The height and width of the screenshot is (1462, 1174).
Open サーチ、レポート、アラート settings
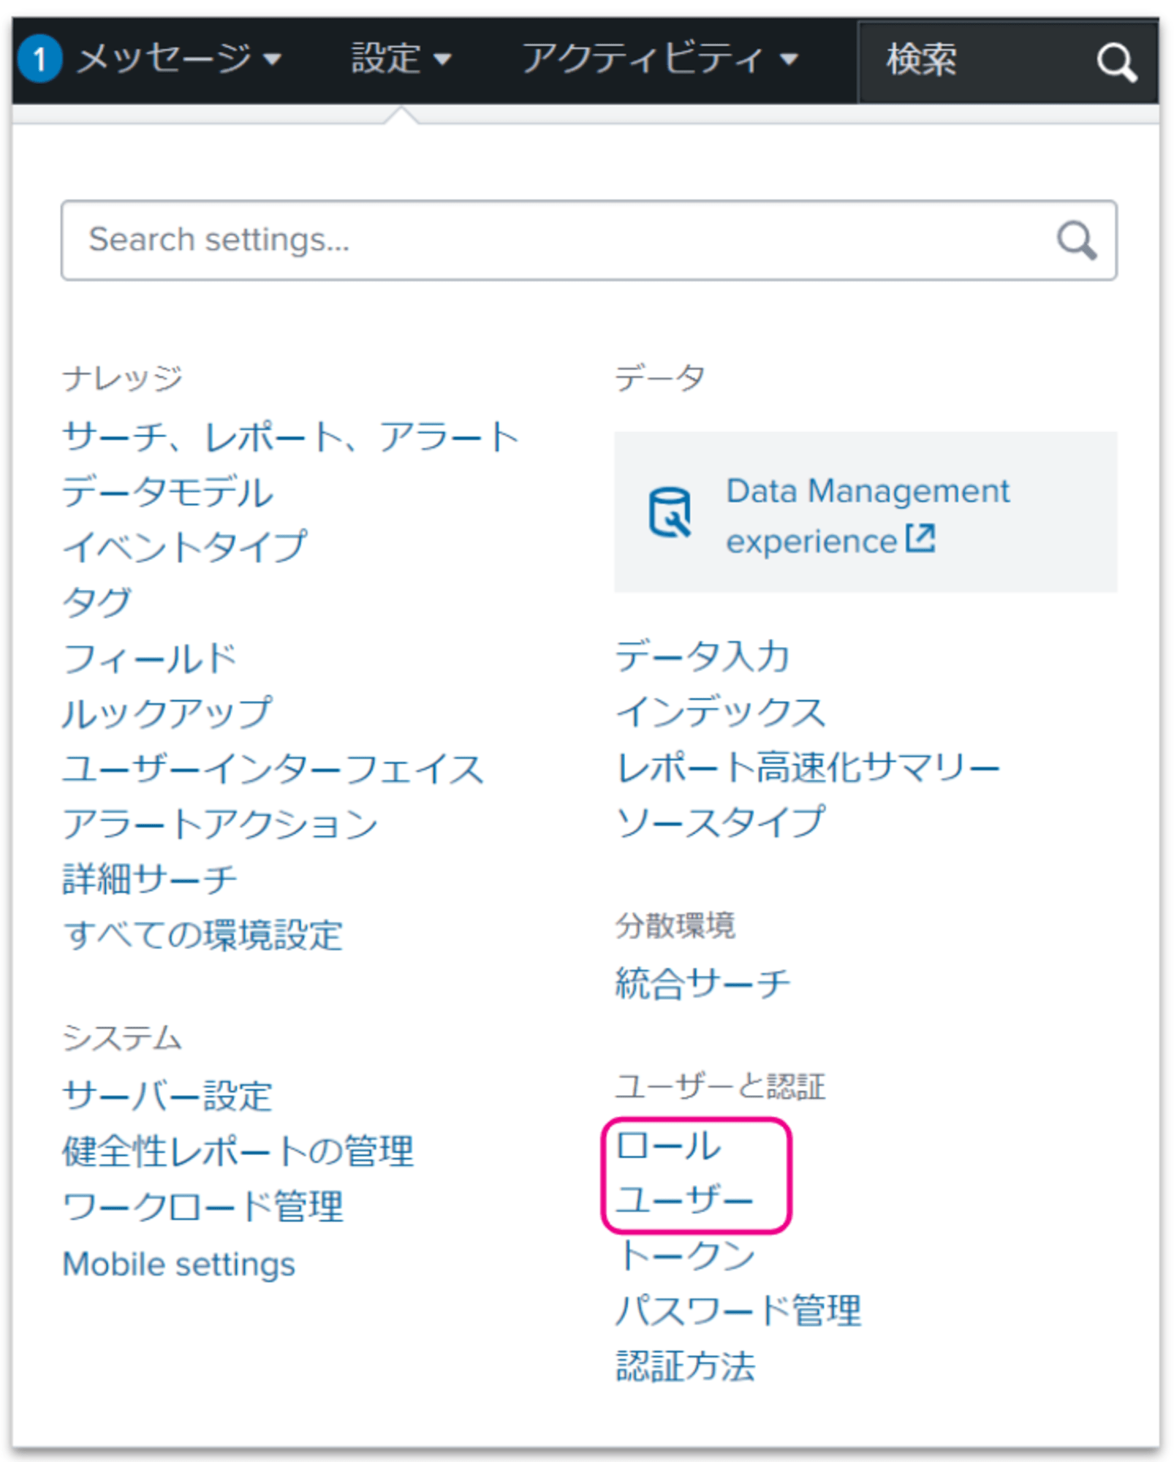pos(291,436)
